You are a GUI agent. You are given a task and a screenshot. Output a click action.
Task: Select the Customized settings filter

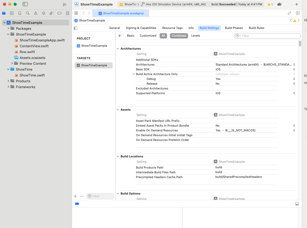(x=148, y=36)
